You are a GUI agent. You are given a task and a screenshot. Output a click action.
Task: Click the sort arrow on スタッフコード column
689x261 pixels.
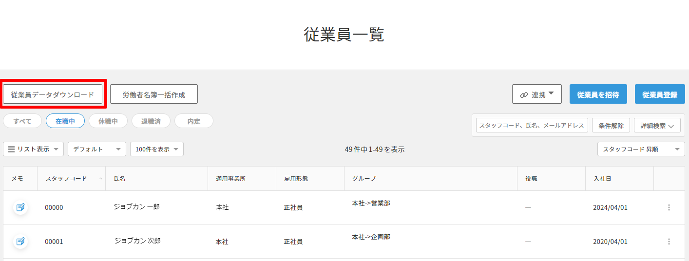(x=100, y=179)
